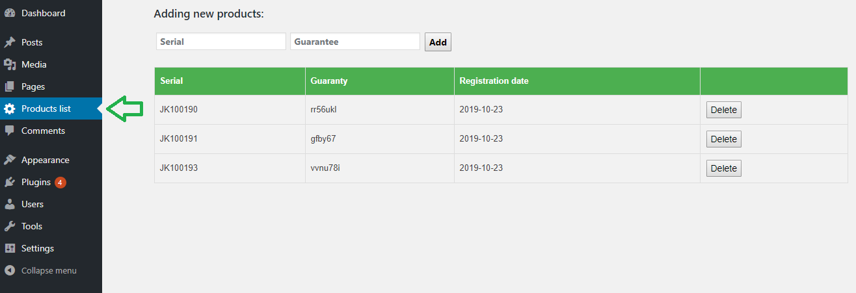856x293 pixels.
Task: Click the Dashboard gauge icon
Action: pyautogui.click(x=10, y=13)
